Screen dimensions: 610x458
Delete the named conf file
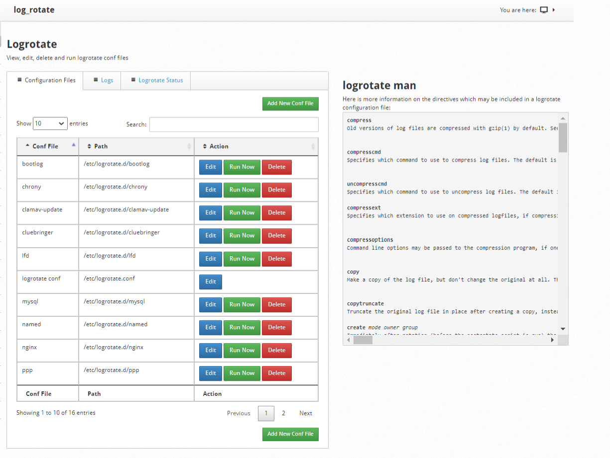click(277, 327)
